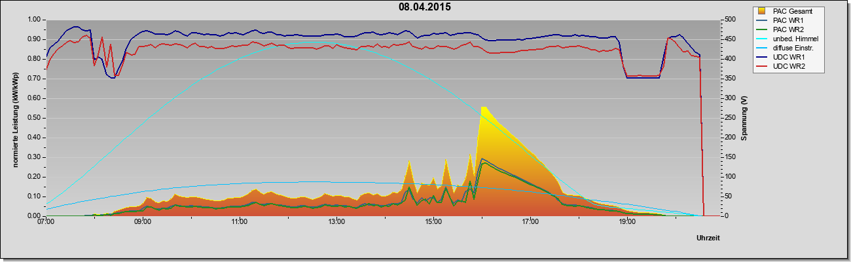Click the 07:00 time axis label
Screen dimensions: 851x262
coord(46,223)
